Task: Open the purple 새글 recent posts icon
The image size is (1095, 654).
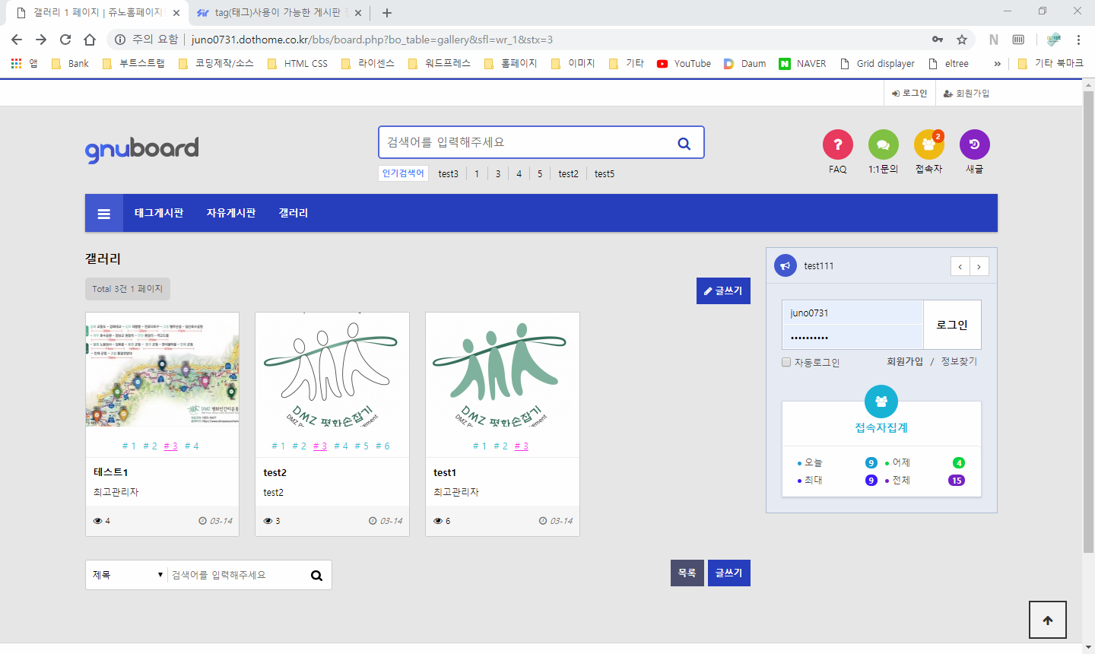Action: pos(974,144)
